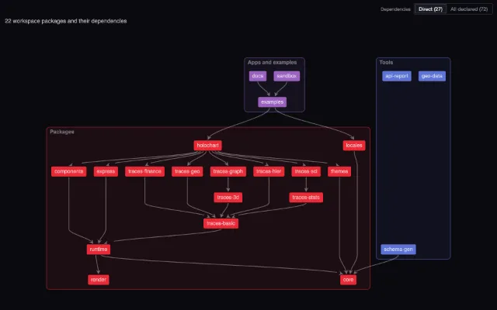Viewport: 497px width, 310px height.
Task: Click the components node
Action: coord(69,171)
